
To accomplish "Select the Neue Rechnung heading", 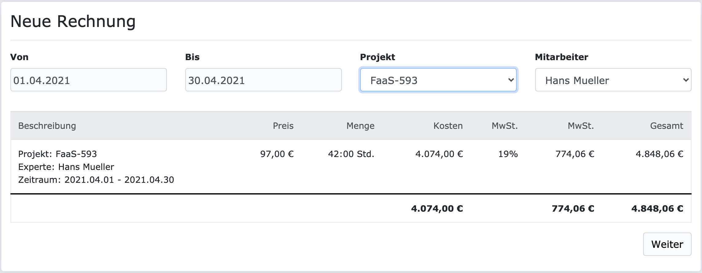I will click(x=73, y=21).
